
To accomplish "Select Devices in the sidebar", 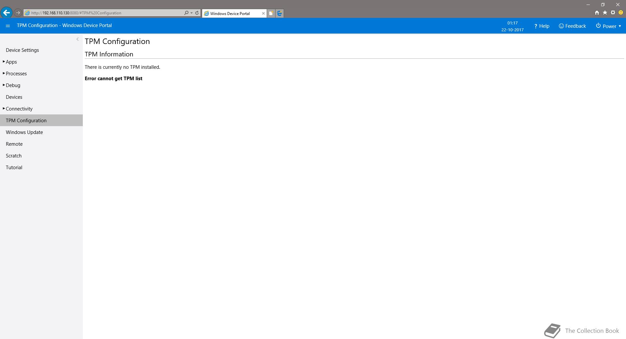I will (14, 97).
